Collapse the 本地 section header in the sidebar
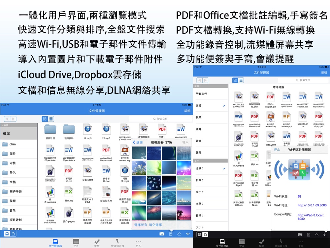 19,125
